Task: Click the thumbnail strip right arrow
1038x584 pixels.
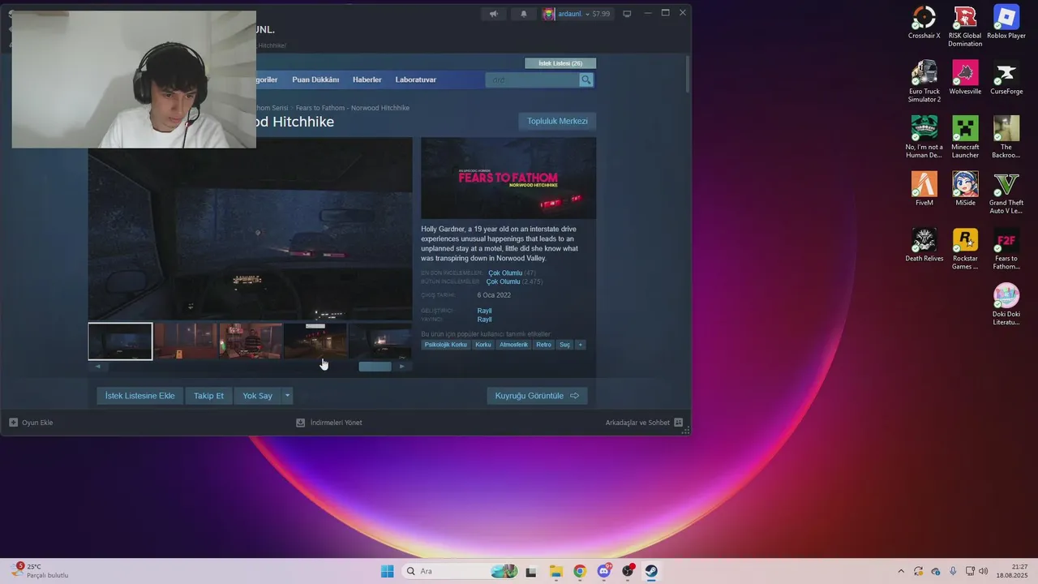Action: pos(402,367)
